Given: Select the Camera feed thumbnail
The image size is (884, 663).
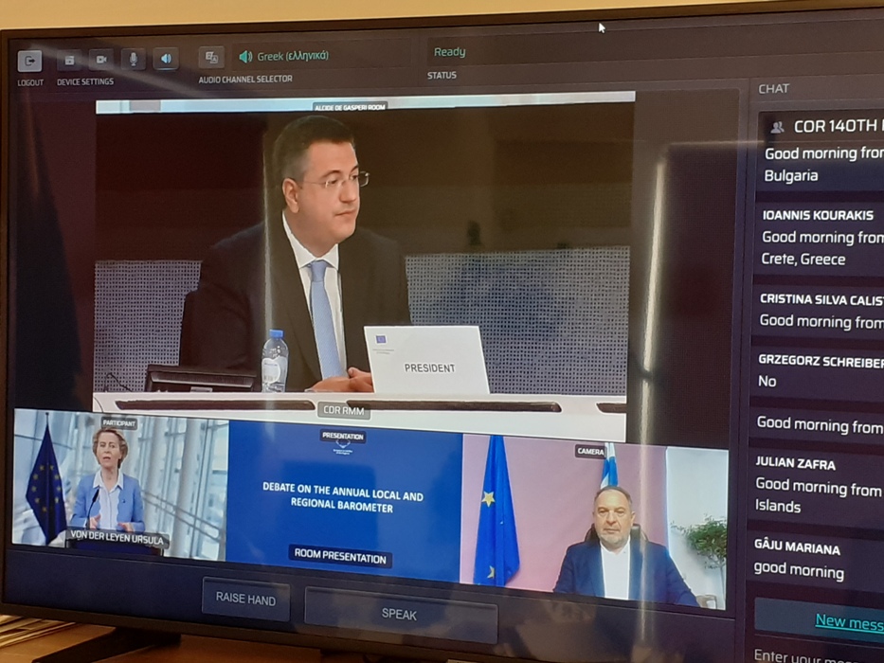Looking at the screenshot, I should pos(592,523).
